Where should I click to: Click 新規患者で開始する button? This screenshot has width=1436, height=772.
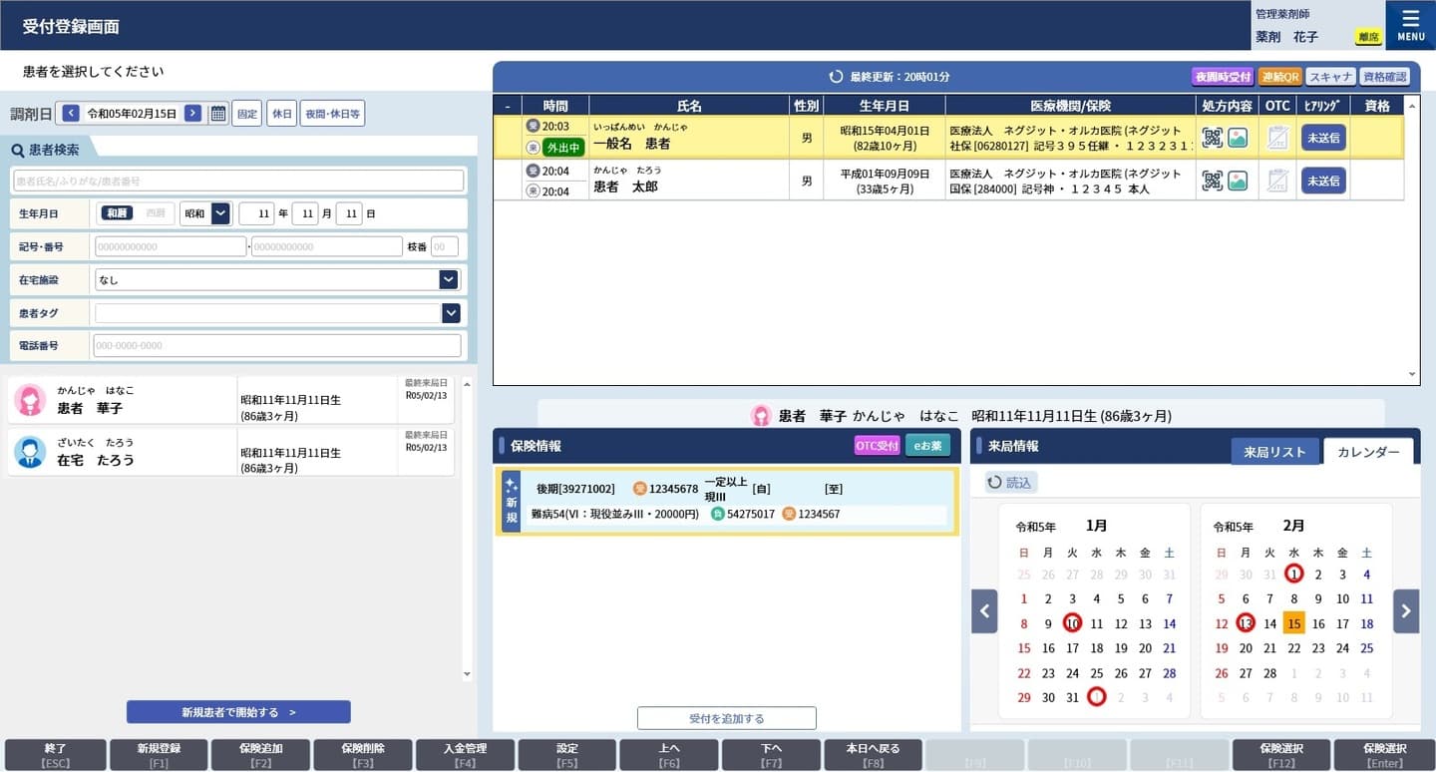[238, 712]
